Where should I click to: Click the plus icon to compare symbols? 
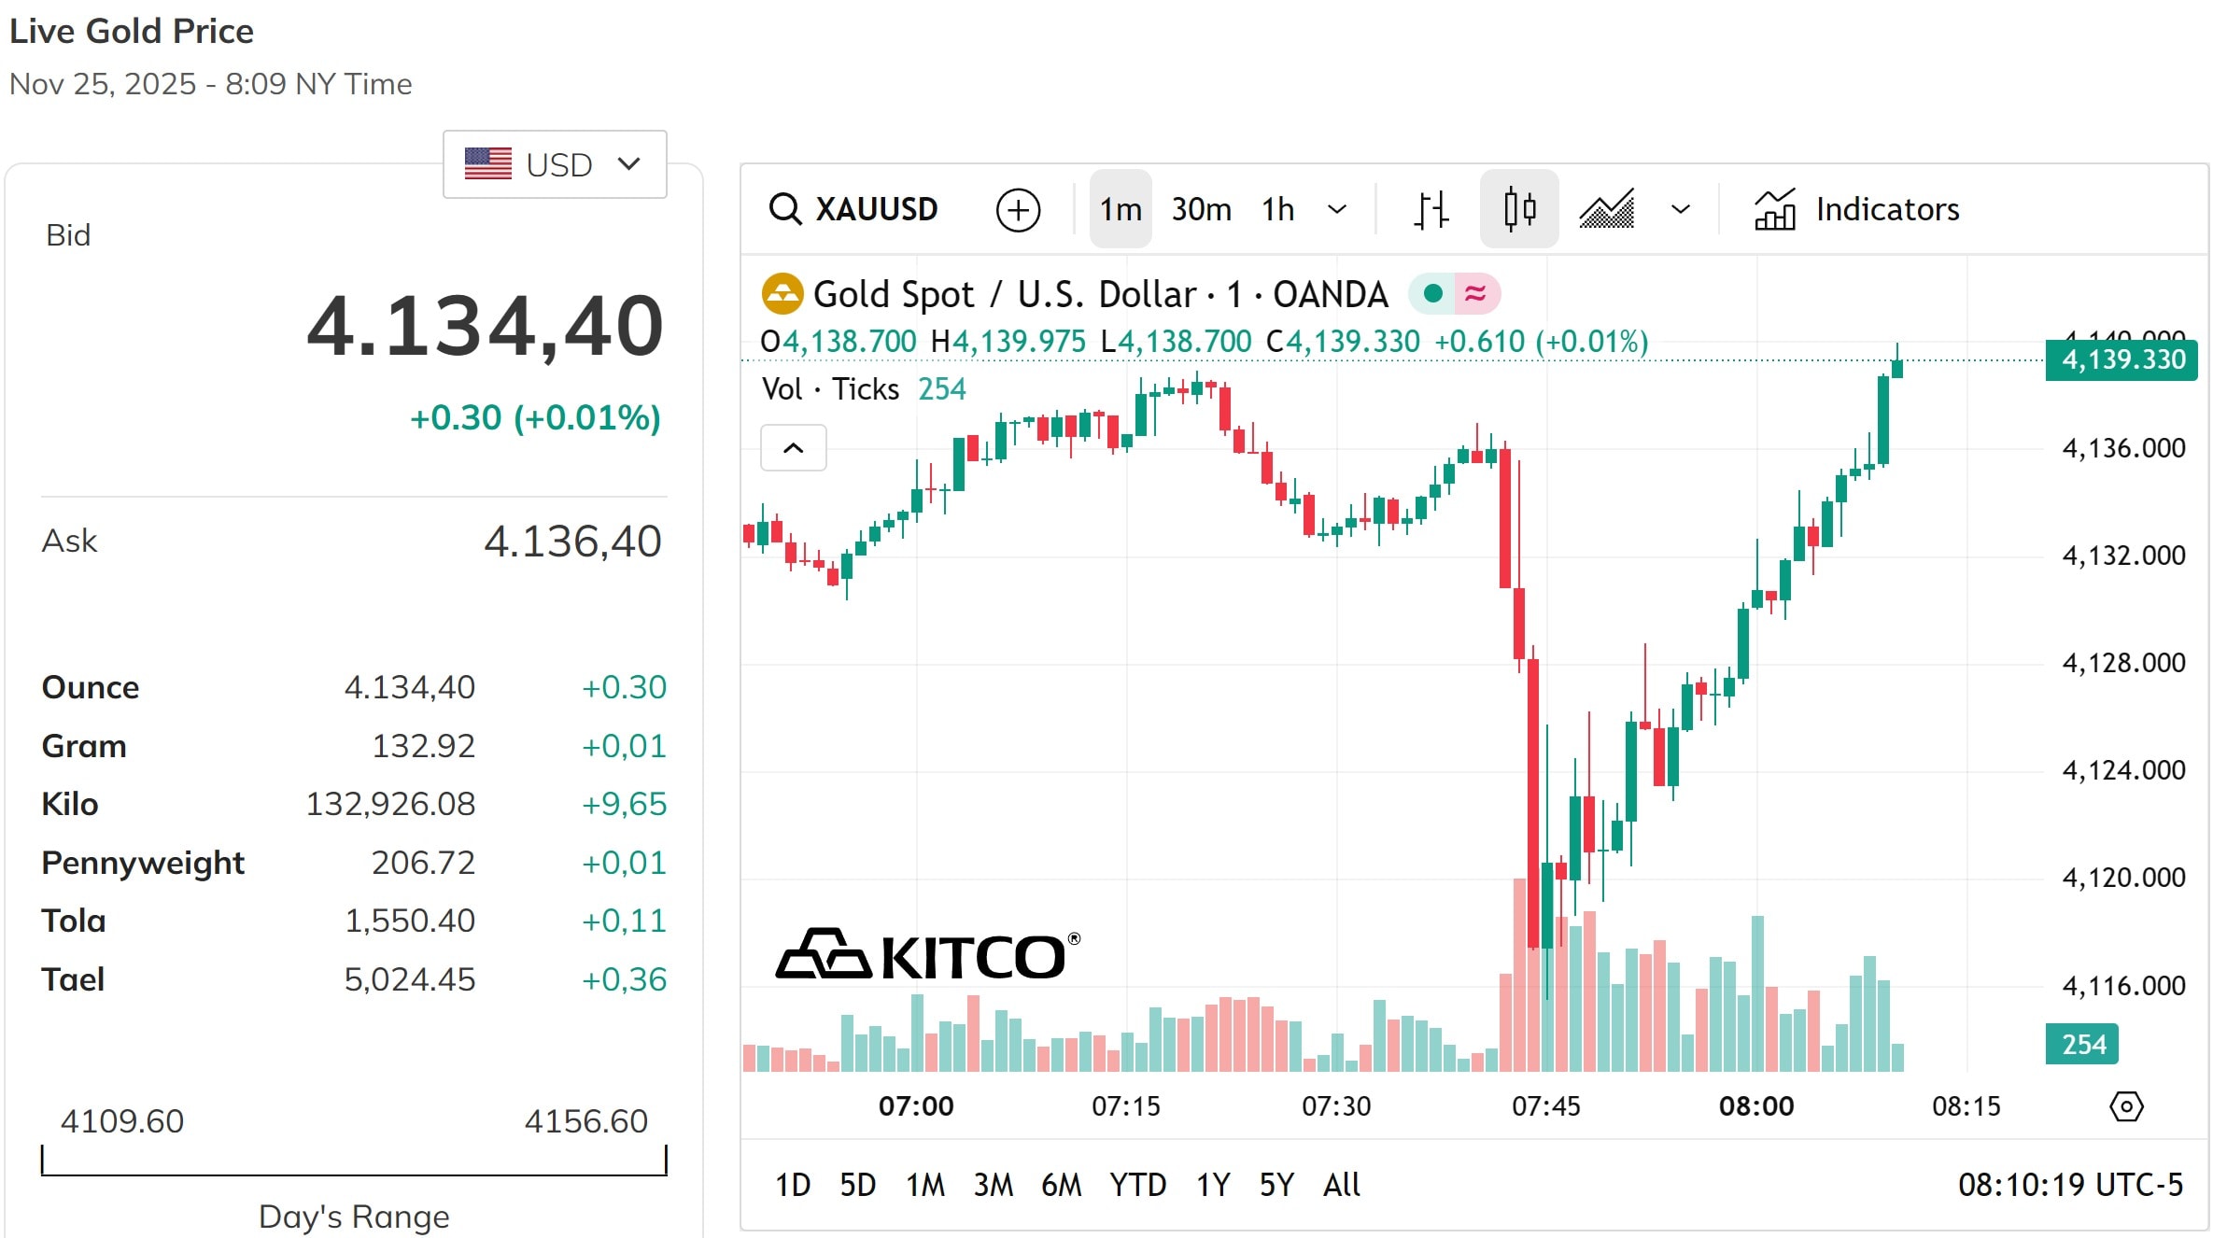click(1018, 208)
